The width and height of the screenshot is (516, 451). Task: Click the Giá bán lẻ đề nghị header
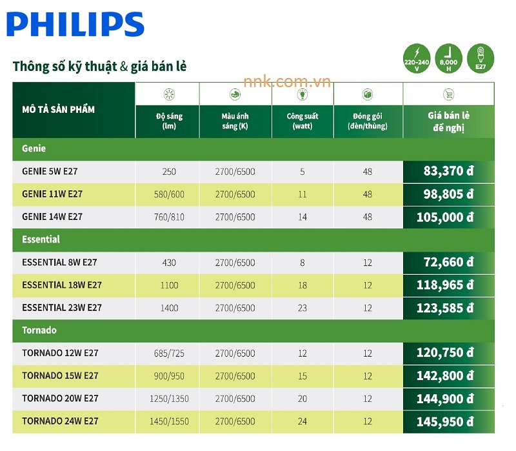tap(448, 121)
